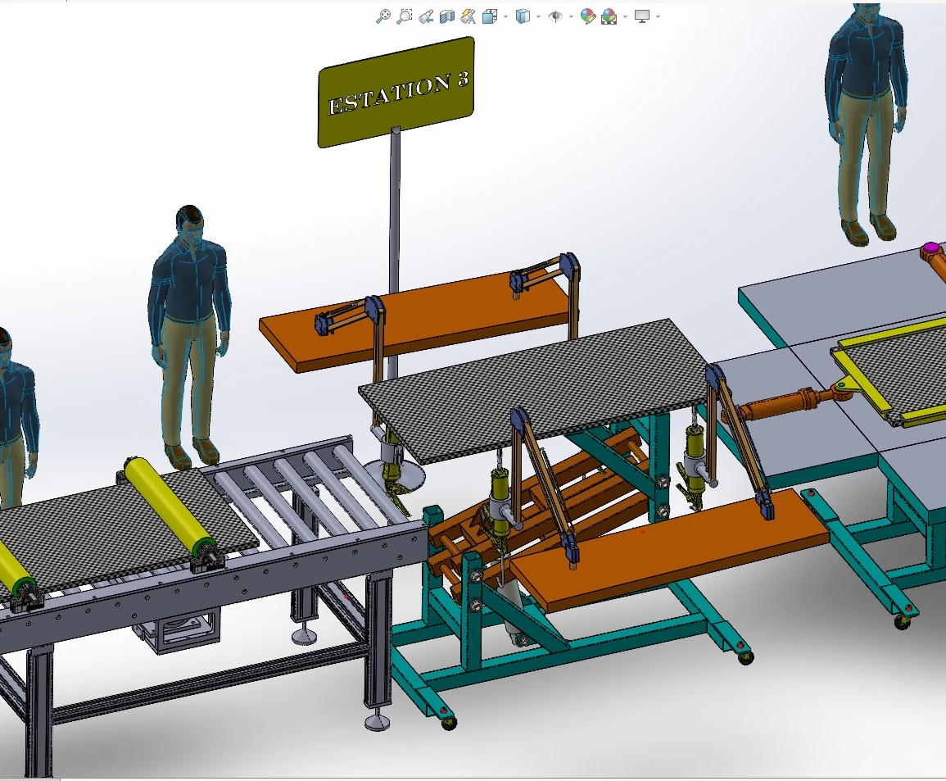Click the Hide/Show Items eye icon

click(555, 16)
